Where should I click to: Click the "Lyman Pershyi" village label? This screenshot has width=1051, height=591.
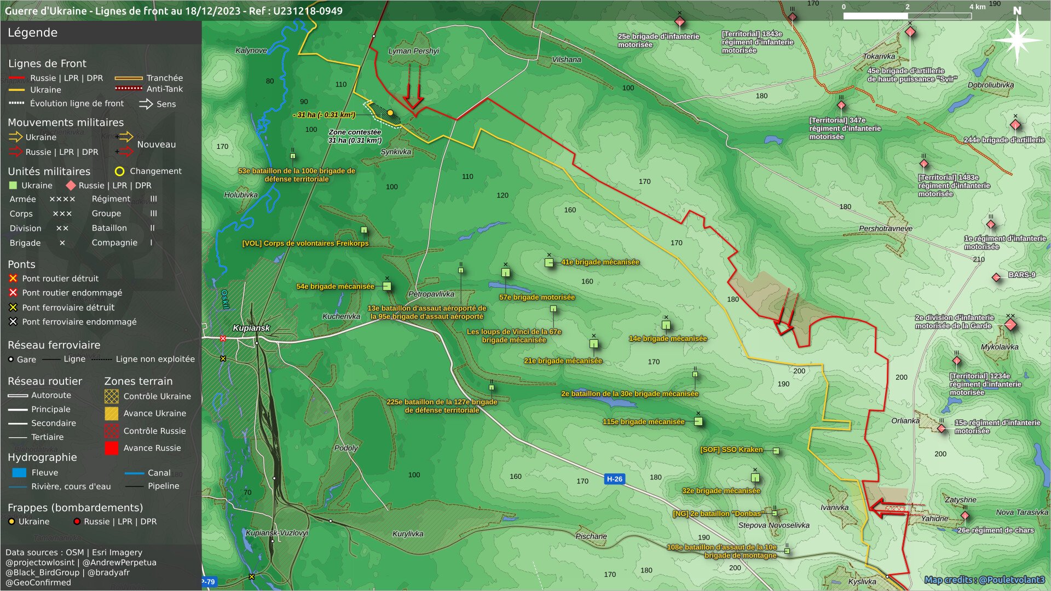coord(414,51)
